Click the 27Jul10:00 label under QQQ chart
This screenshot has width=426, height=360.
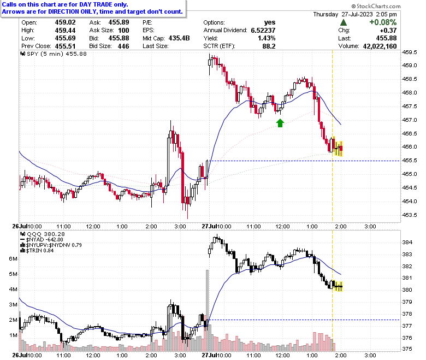click(216, 355)
